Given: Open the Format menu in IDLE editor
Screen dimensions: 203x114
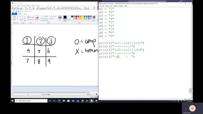Looking at the screenshot, I should coord(107,6).
